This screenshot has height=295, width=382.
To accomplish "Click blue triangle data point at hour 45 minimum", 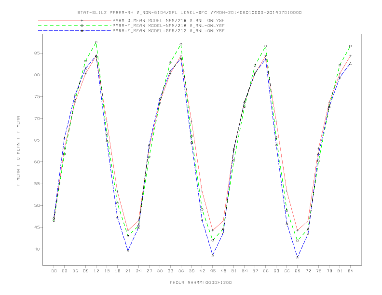I will [x=213, y=255].
